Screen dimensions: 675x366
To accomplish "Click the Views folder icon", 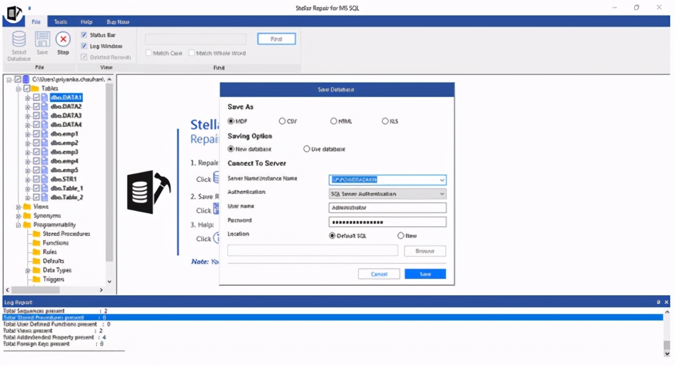I will (27, 207).
